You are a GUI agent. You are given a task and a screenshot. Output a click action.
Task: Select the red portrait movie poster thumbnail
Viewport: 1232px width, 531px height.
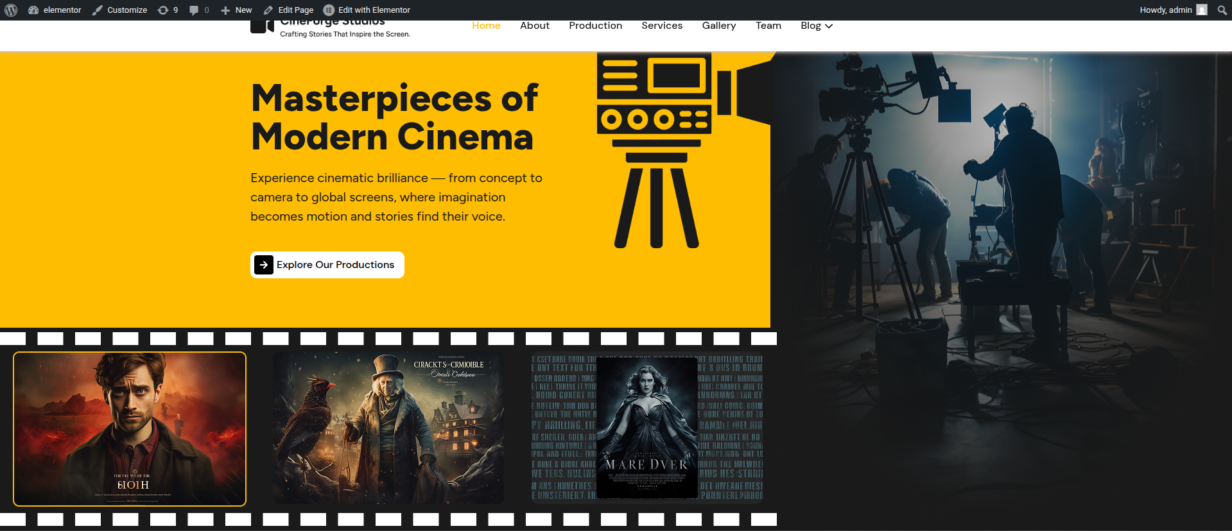coord(130,428)
